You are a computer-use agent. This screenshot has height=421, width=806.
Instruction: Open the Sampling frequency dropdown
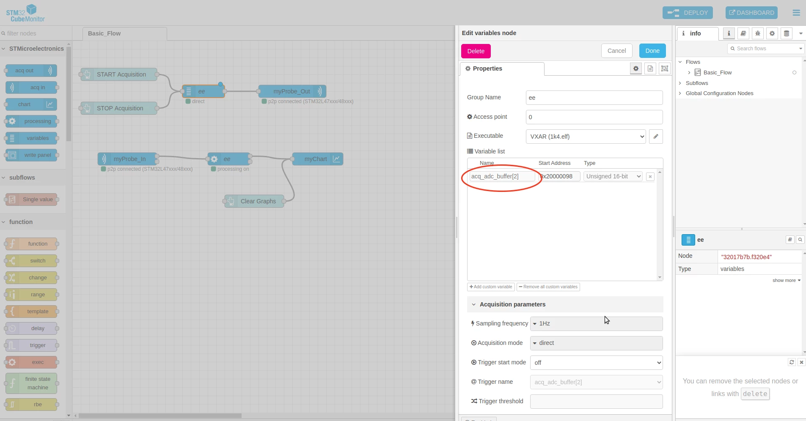tap(596, 324)
